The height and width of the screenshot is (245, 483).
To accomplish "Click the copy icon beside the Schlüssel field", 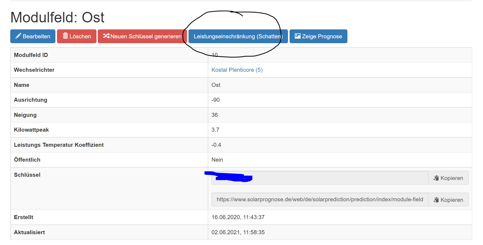I will [436, 178].
